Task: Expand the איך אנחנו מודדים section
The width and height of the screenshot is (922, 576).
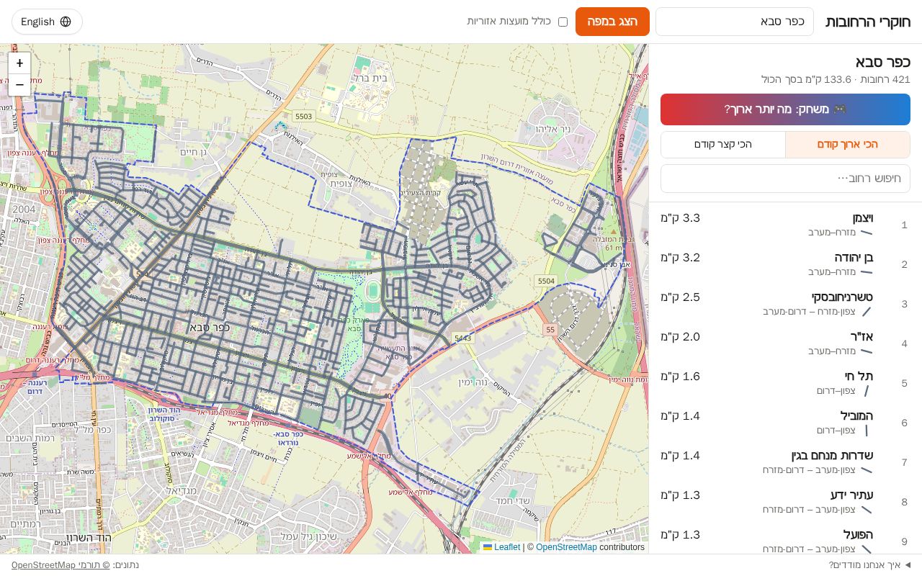Action: 870,565
